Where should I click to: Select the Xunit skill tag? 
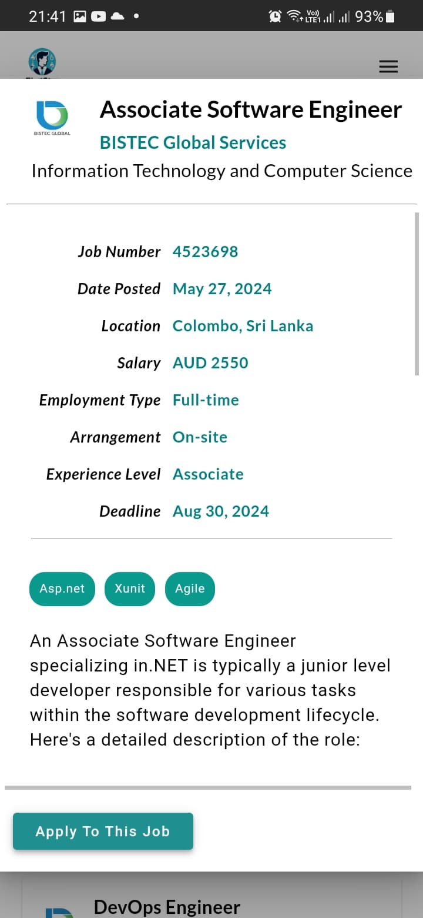pyautogui.click(x=130, y=588)
